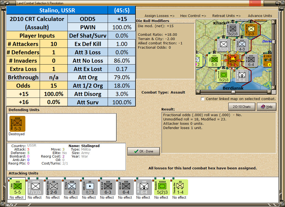Open Help for land combat
The width and height of the screenshot is (285, 207).
pyautogui.click(x=267, y=107)
